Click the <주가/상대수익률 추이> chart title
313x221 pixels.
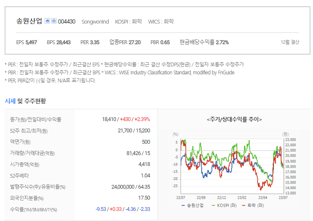234,119
